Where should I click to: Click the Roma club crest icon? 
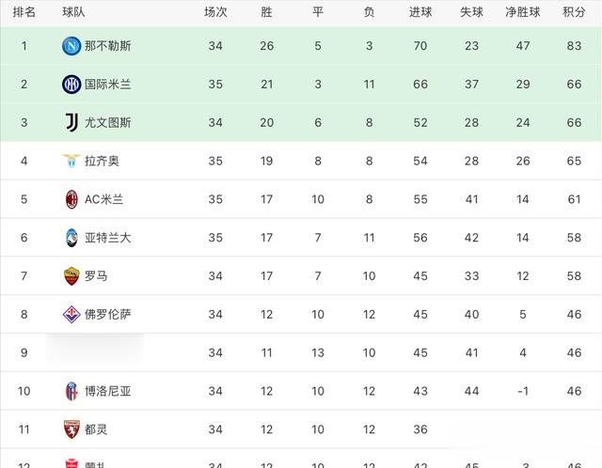pyautogui.click(x=71, y=276)
